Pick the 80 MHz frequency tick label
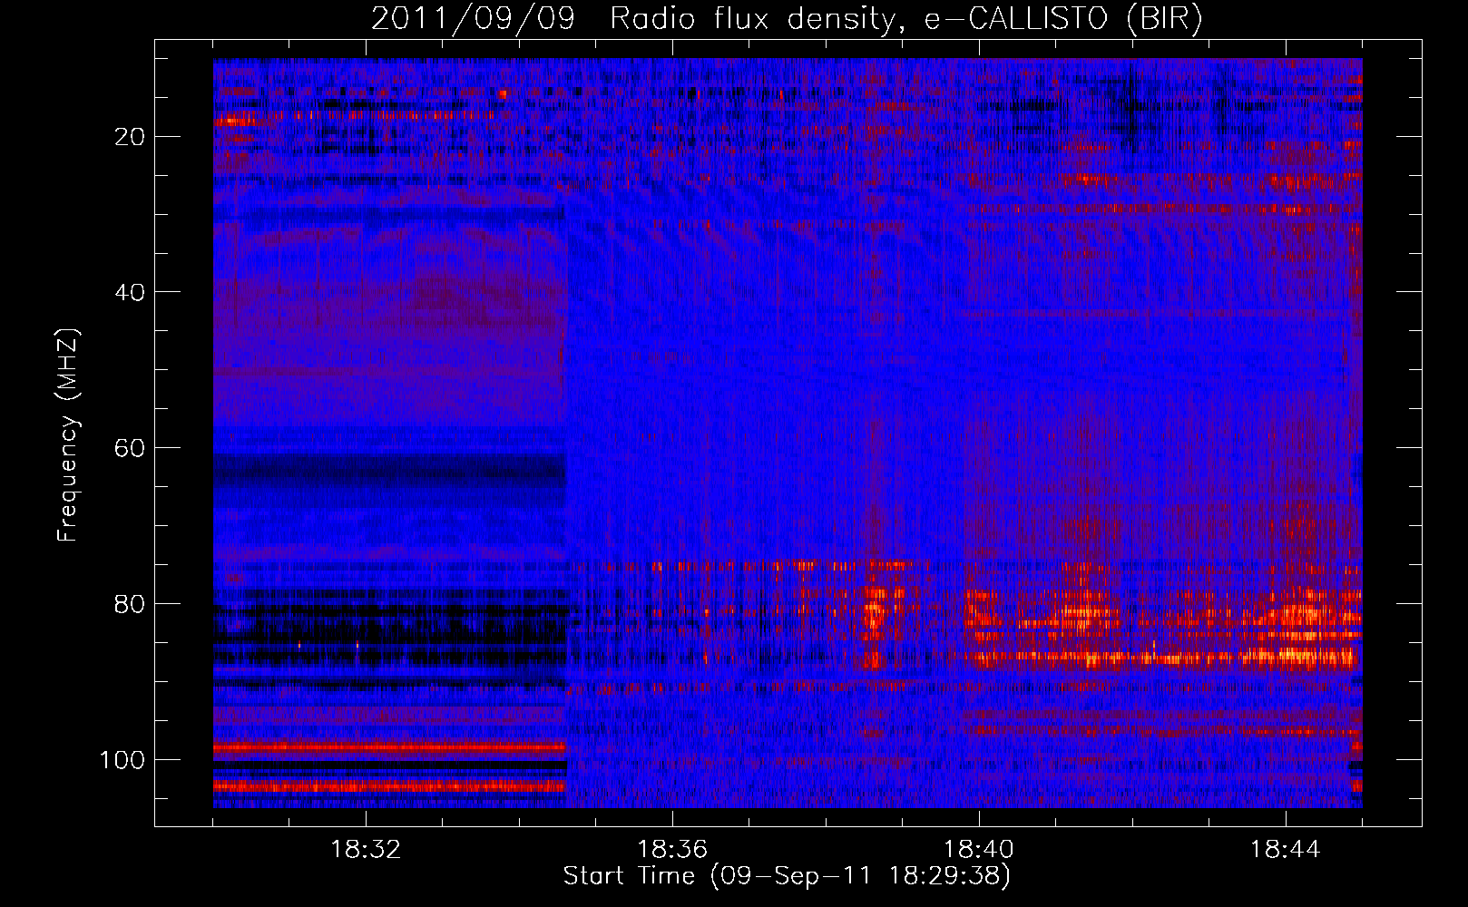The image size is (1468, 907). point(131,604)
